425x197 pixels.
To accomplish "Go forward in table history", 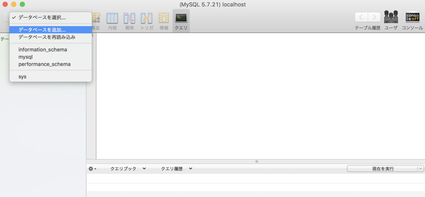I will coord(374,17).
